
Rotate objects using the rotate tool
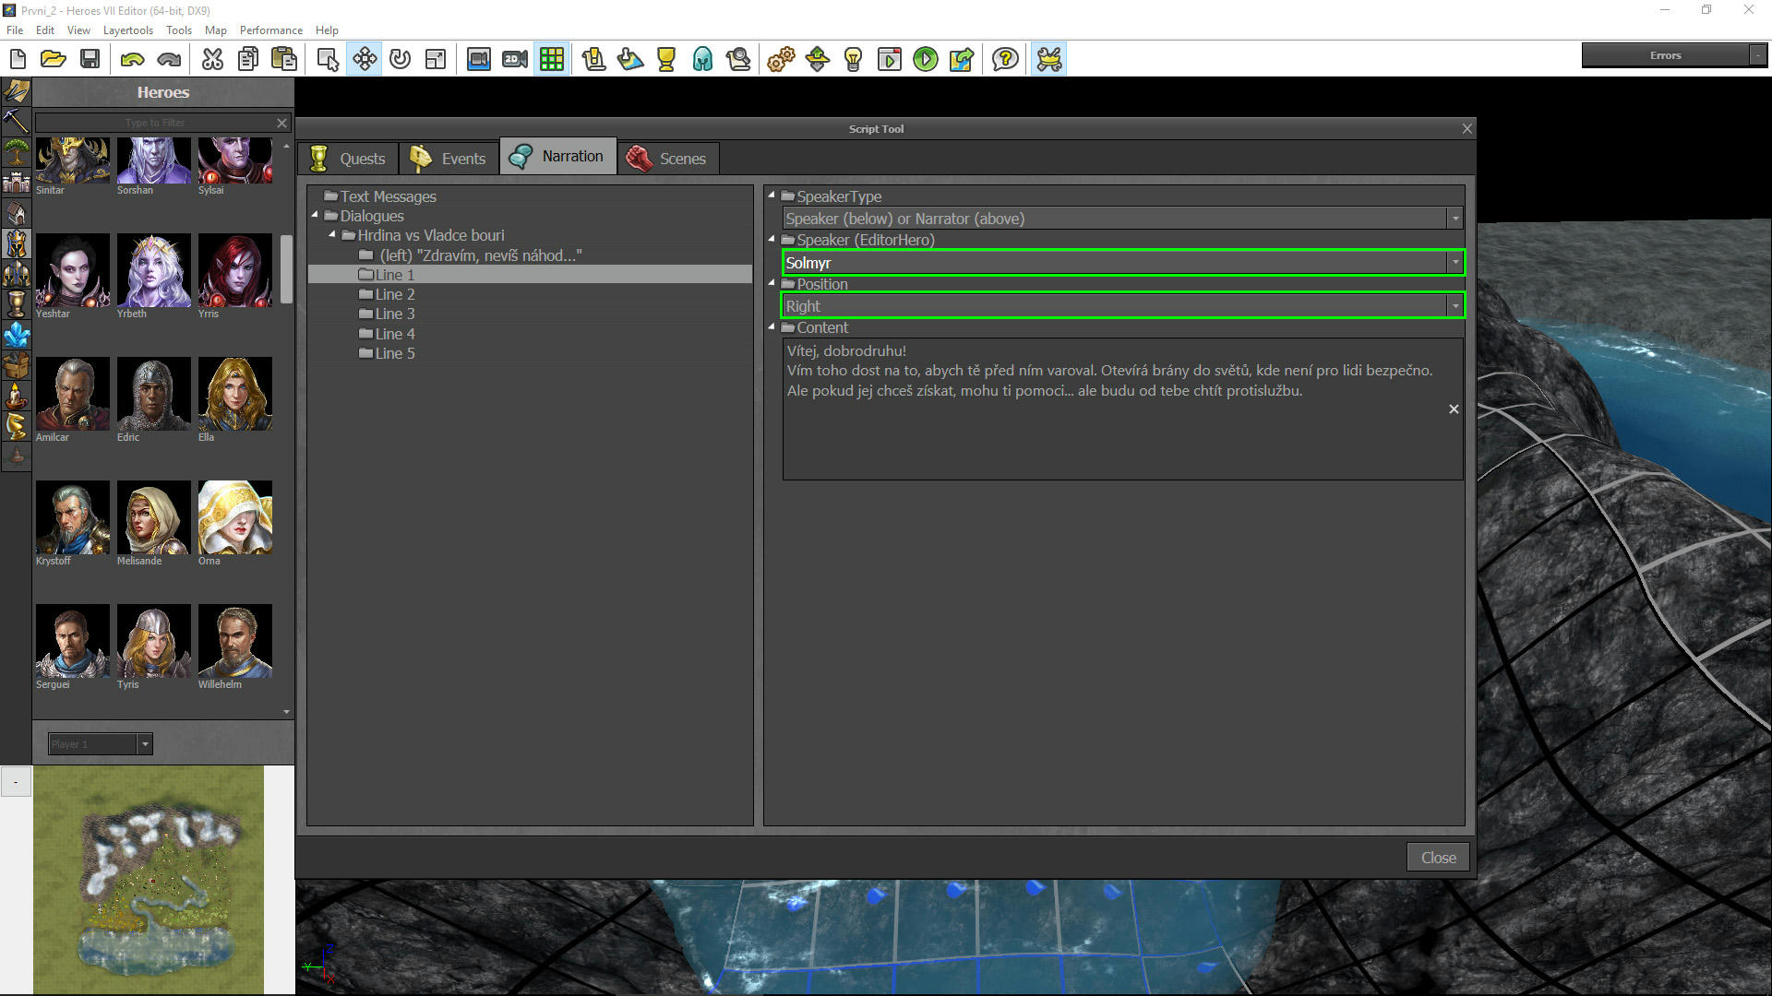coord(400,60)
